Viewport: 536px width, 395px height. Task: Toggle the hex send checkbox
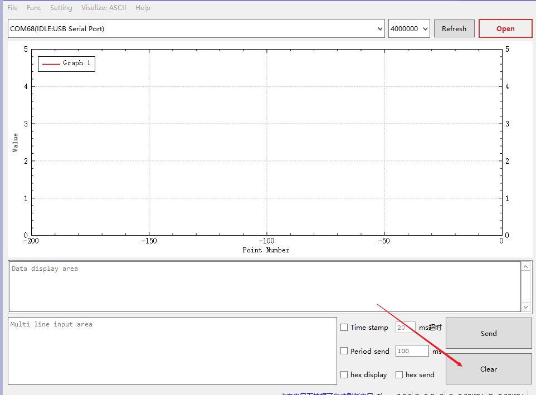(x=399, y=375)
